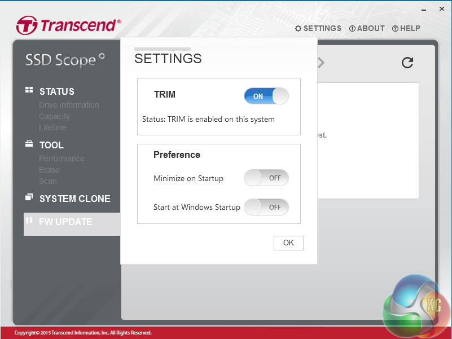The width and height of the screenshot is (452, 339).
Task: Open Lifetime page in sidebar
Action: tap(52, 127)
